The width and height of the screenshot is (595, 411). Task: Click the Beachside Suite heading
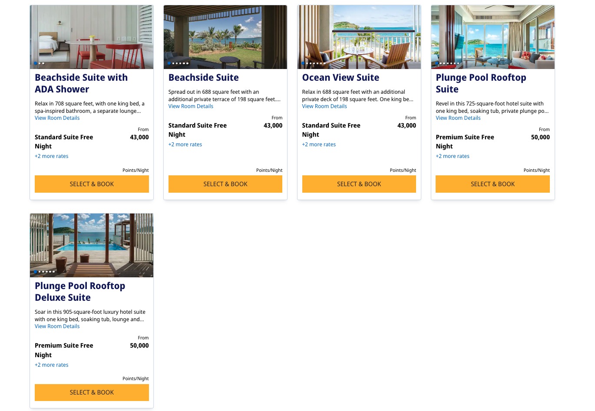(203, 77)
